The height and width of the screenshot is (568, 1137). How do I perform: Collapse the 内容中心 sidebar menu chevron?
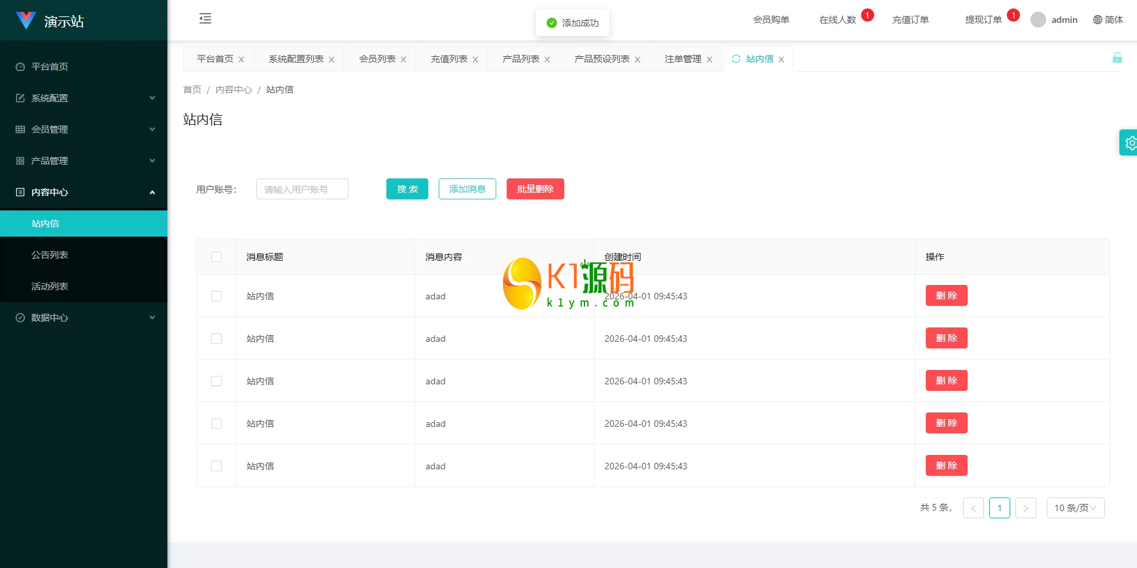pos(152,192)
